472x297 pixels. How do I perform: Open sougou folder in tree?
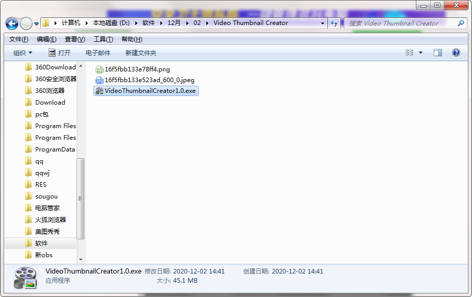(x=46, y=196)
